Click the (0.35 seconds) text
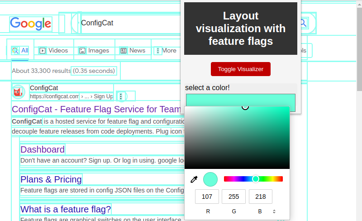Screen dimensions: 362x221 point(94,71)
